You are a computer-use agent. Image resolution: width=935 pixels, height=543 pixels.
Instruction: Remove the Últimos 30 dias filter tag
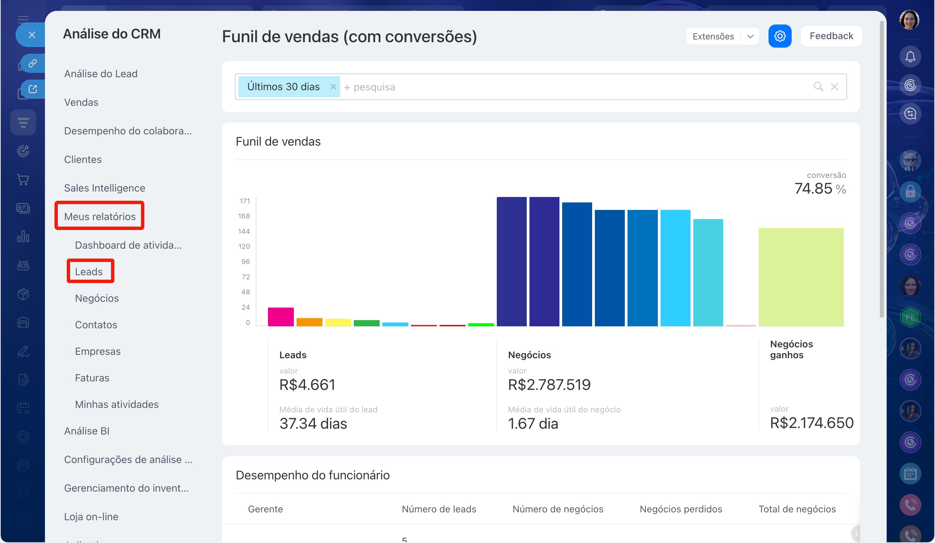(x=333, y=87)
